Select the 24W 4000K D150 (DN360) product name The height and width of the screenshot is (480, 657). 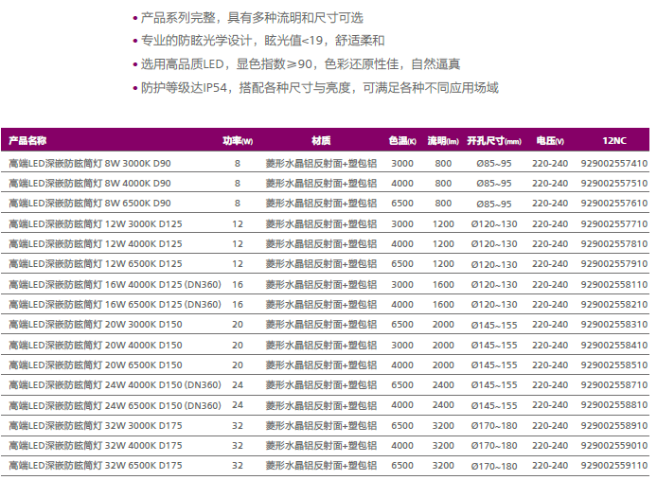[115, 384]
